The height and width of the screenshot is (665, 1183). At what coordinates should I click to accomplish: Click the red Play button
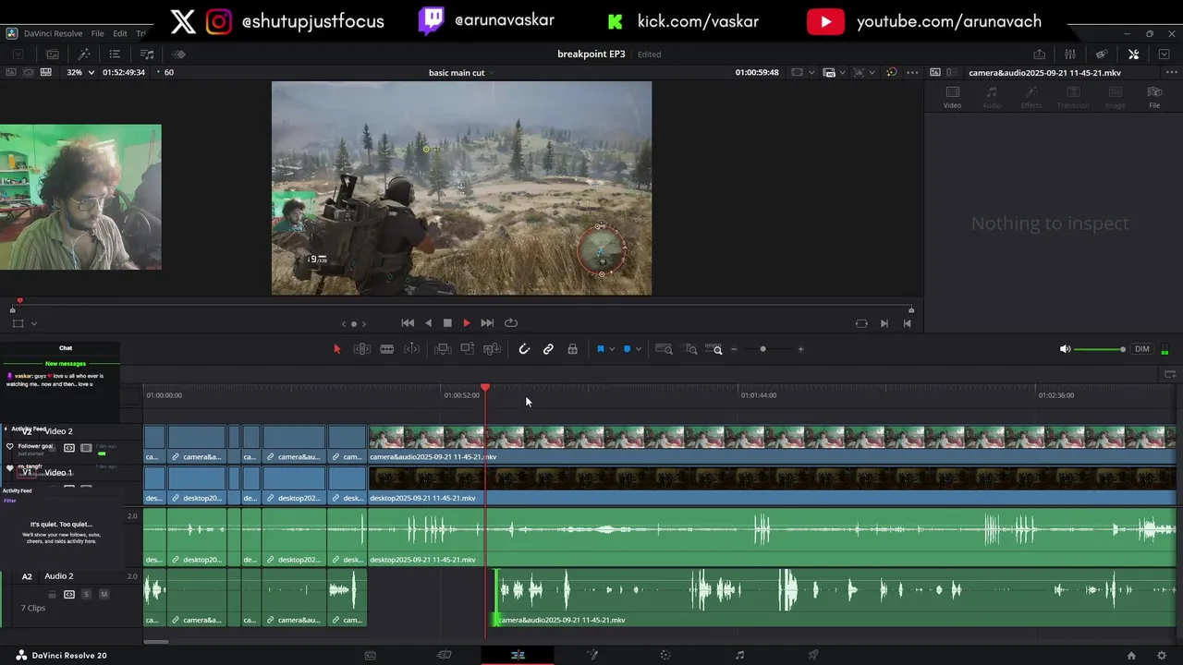(x=467, y=323)
